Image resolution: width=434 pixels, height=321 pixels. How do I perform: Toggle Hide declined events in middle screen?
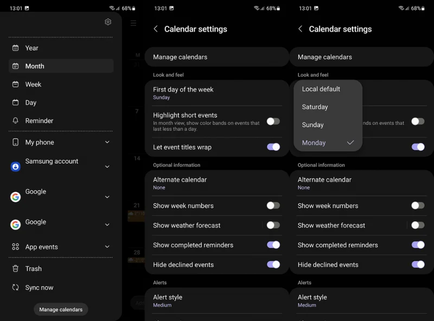pyautogui.click(x=273, y=265)
